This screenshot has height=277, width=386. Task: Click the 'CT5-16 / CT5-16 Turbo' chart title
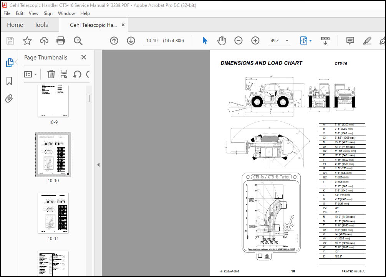point(271,177)
